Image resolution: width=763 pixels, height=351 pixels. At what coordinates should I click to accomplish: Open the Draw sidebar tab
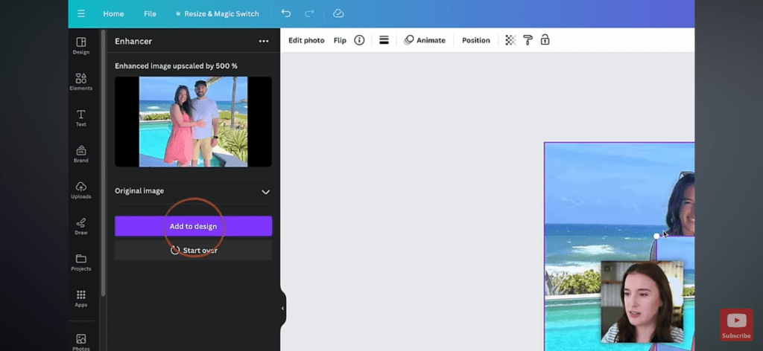click(81, 226)
